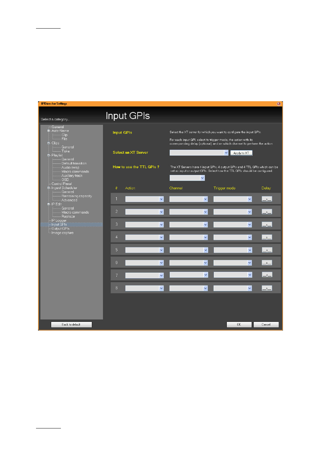
Task: Click the Delay field for GPI 4
Action: coord(267,237)
